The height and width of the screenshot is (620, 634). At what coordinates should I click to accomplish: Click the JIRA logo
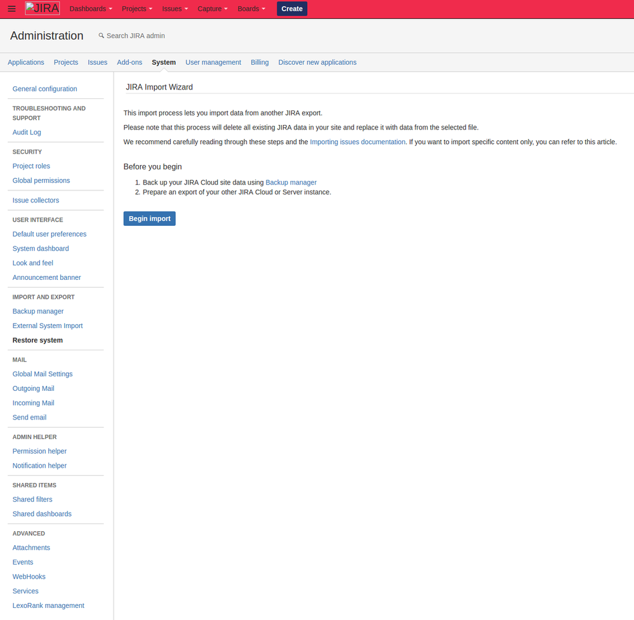pyautogui.click(x=43, y=8)
